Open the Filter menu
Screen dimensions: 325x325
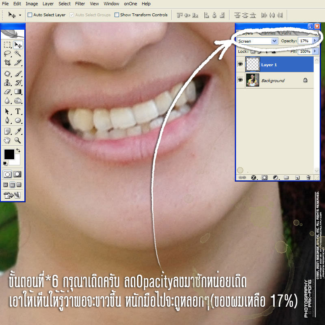click(x=80, y=4)
